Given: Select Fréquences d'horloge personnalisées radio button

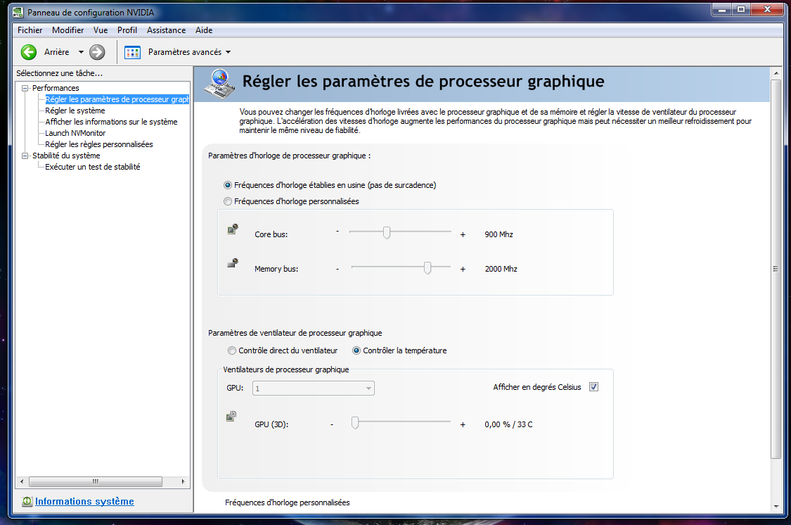Looking at the screenshot, I should 227,201.
